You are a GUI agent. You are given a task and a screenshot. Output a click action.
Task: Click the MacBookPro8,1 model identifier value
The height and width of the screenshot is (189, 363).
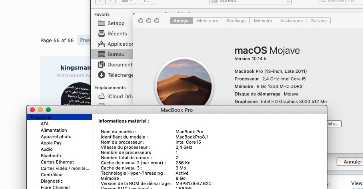[191, 137]
